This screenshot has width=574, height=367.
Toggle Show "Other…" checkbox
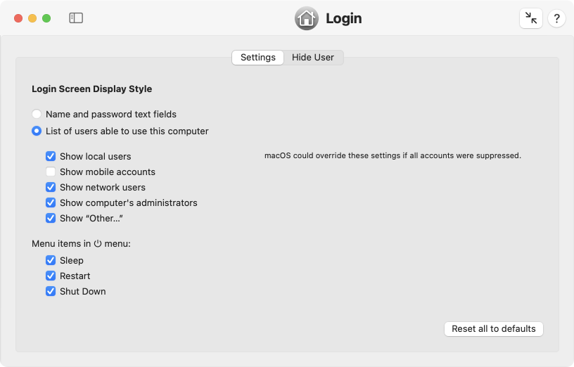[x=51, y=218]
